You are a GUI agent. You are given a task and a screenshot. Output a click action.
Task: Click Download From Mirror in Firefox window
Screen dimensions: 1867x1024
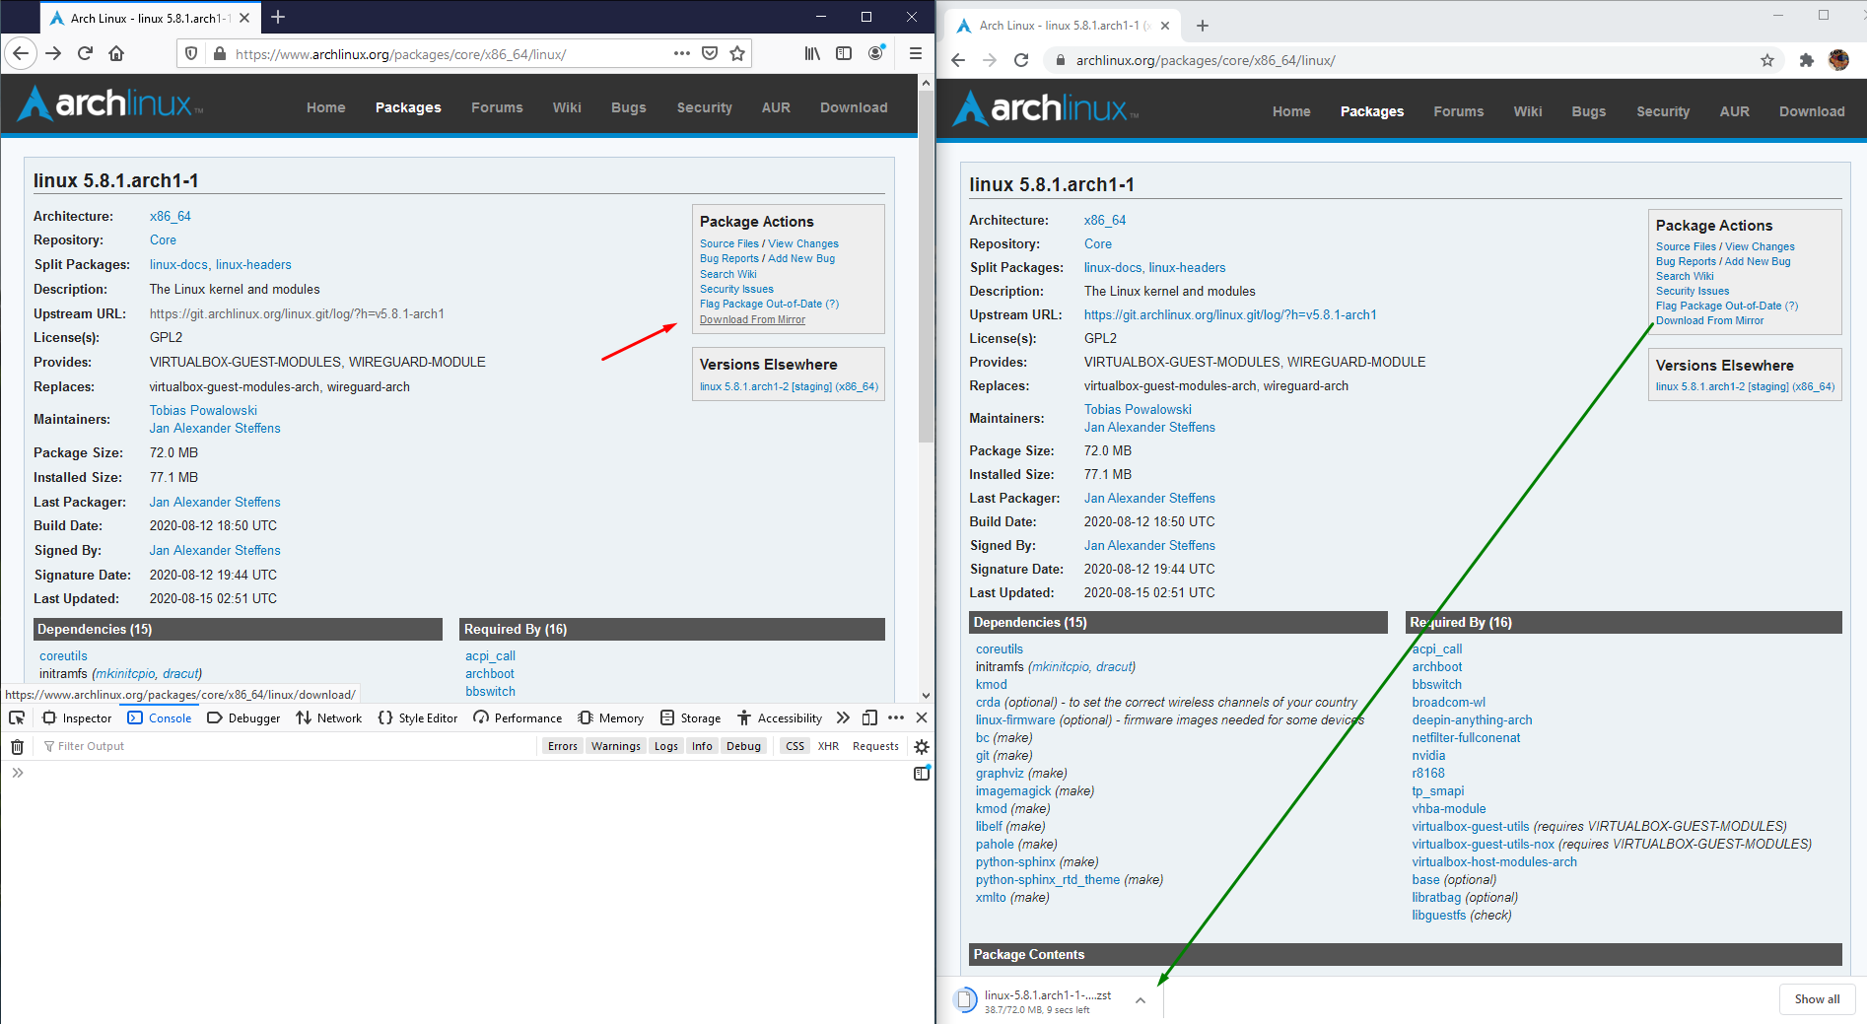point(752,319)
